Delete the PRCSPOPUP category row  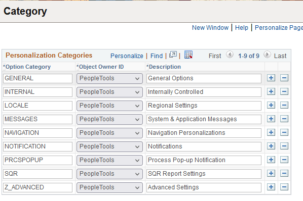(284, 160)
